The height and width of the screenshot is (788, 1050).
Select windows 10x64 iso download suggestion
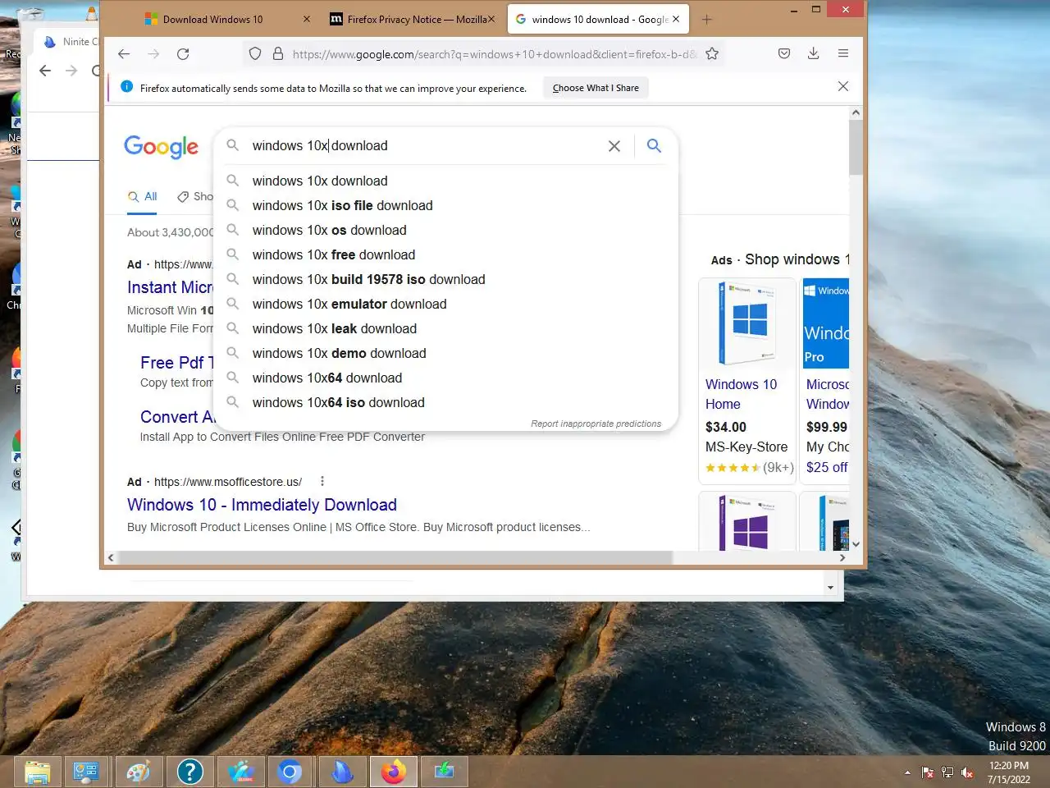click(x=446, y=402)
